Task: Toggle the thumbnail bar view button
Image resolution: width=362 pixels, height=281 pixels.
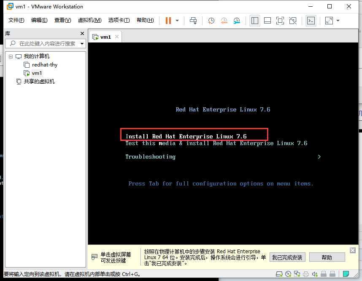Action: point(267,21)
